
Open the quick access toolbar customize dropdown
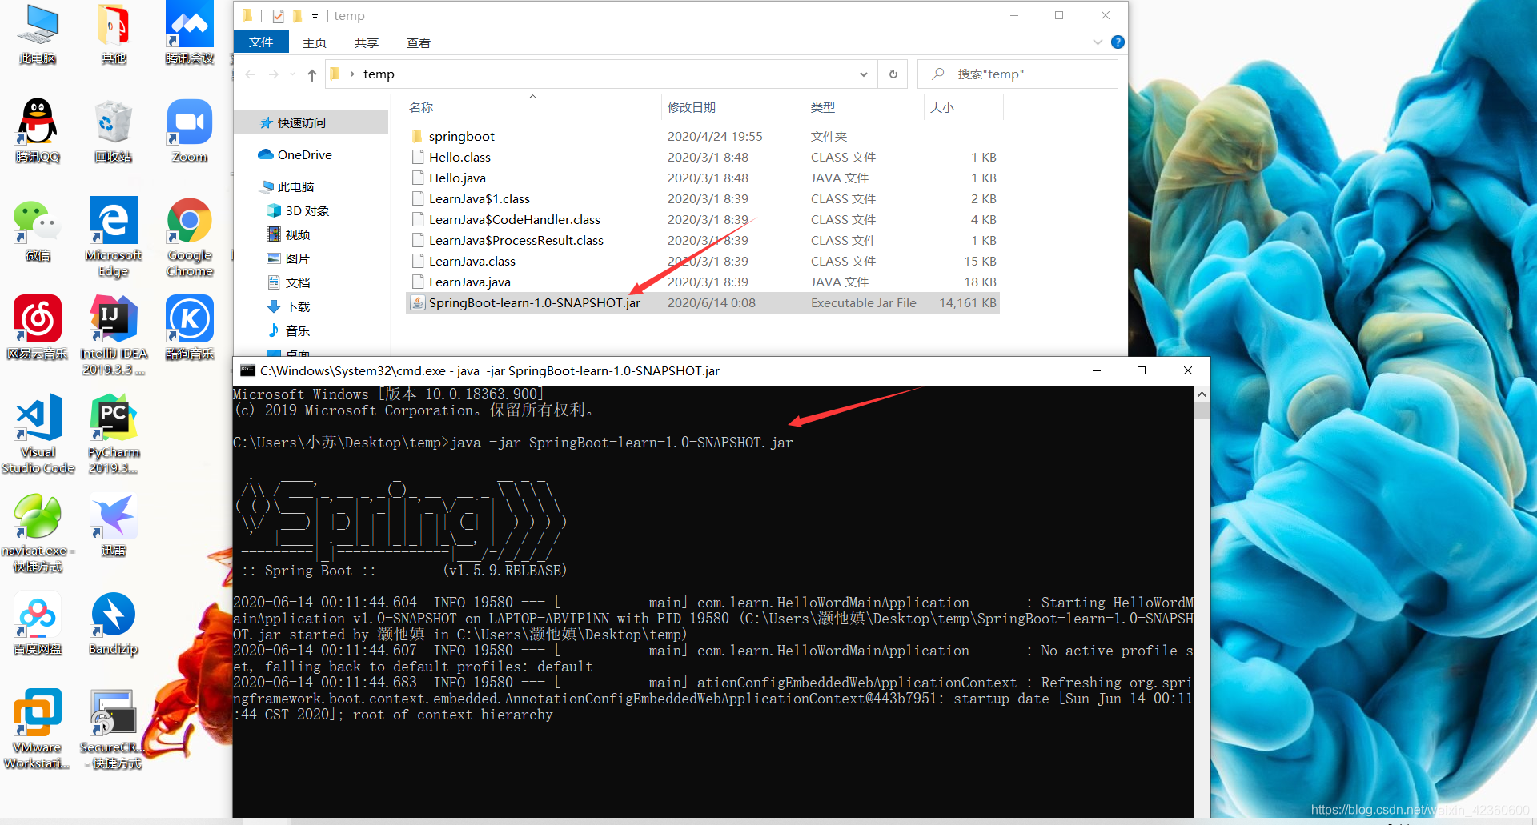pos(315,16)
